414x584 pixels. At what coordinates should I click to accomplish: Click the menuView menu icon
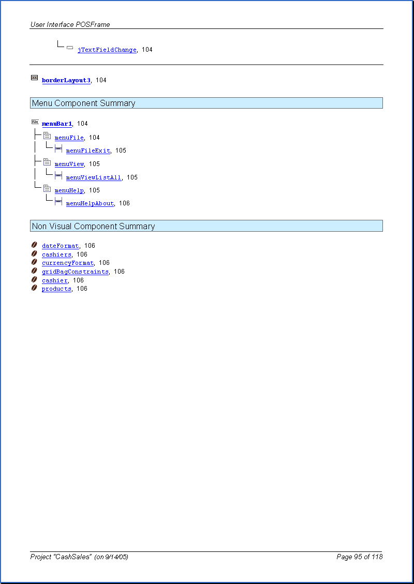click(x=47, y=162)
